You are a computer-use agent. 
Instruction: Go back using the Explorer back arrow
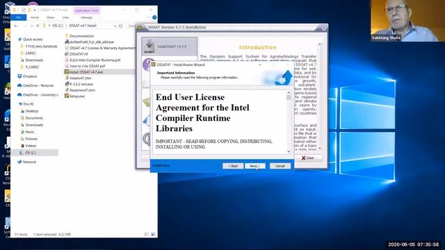[x=16, y=26]
